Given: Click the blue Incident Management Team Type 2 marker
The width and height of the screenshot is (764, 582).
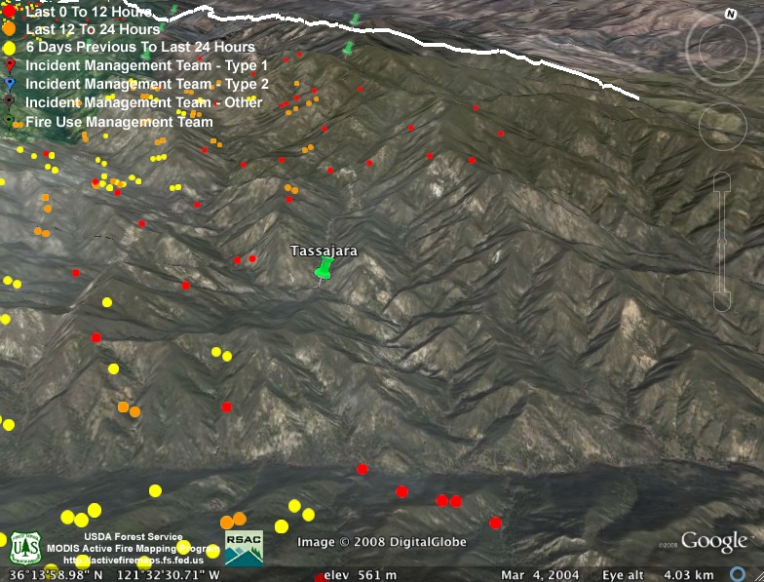Looking at the screenshot, I should tap(9, 85).
